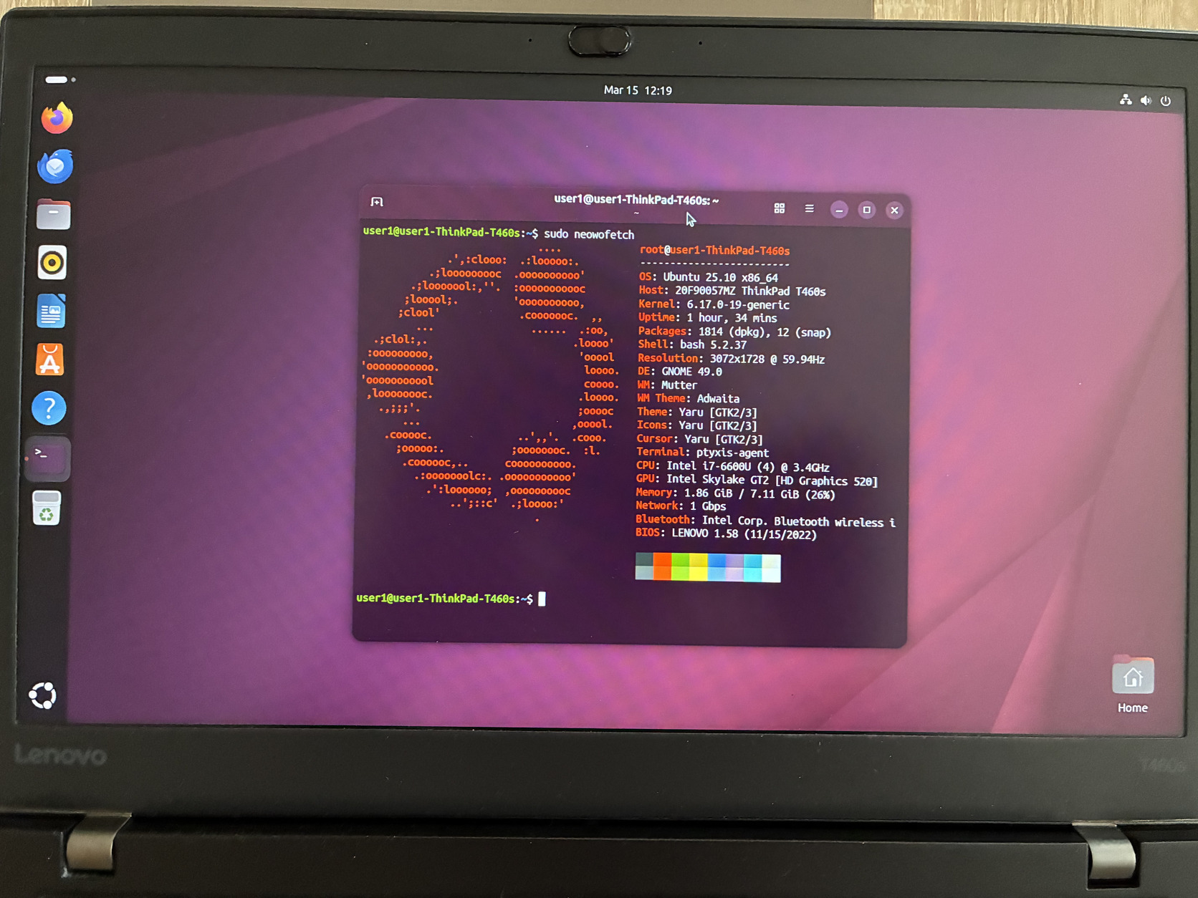Viewport: 1198px width, 898px height.
Task: Maximize the terminal window
Action: click(x=866, y=210)
